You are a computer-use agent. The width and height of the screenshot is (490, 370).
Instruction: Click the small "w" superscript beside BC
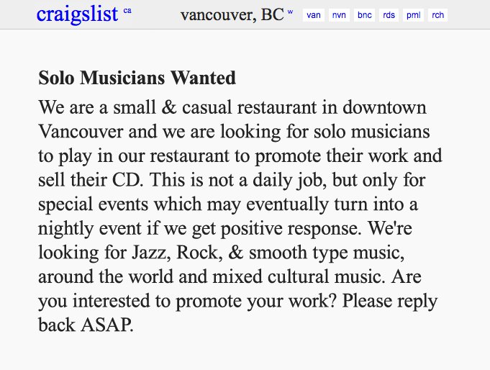pos(290,12)
